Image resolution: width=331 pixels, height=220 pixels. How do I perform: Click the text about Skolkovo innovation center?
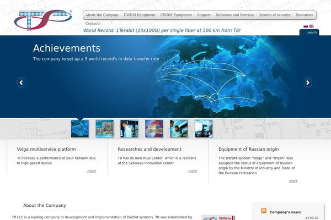point(157,161)
